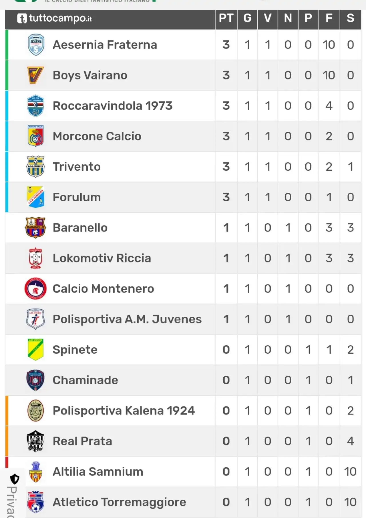The image size is (366, 518).
Task: Open Atletico Torremaggiore team link
Action: coord(119,502)
